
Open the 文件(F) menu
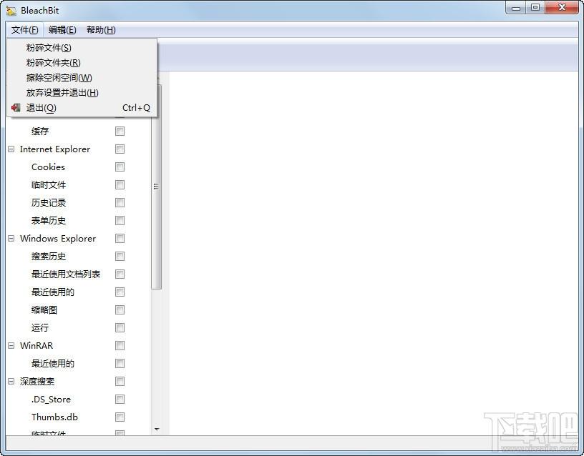tap(24, 30)
